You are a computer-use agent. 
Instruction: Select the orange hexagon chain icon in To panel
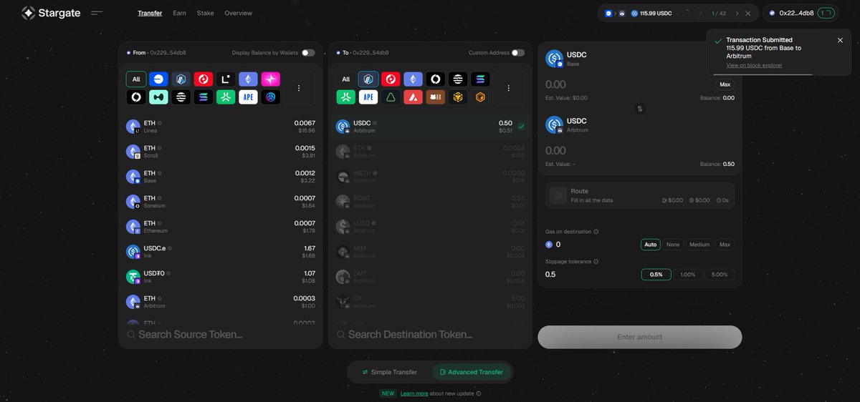point(480,97)
